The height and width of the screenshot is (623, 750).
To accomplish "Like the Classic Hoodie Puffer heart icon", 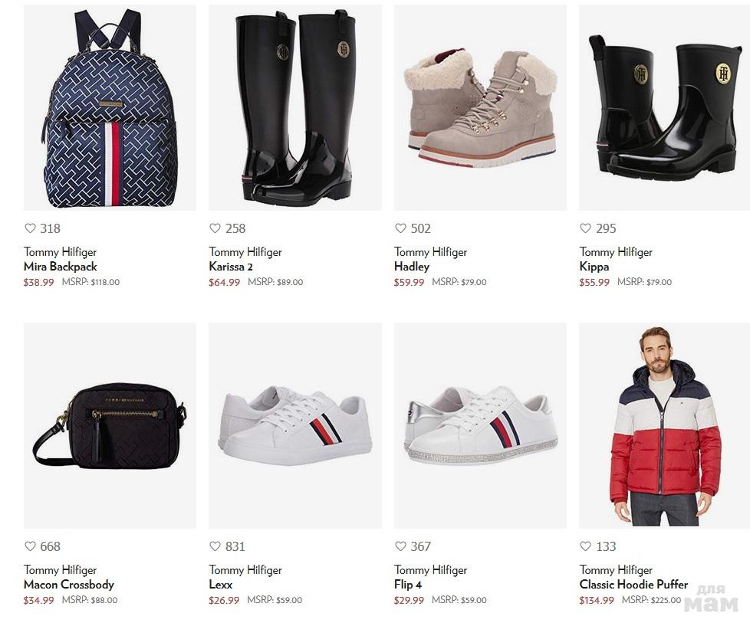I will coord(585,546).
